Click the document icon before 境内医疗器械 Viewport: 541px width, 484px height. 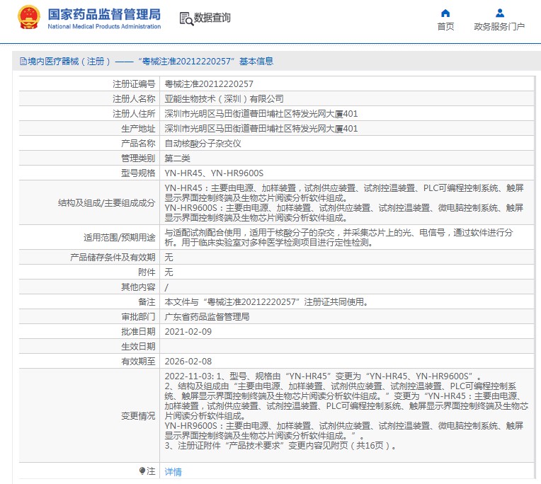click(x=23, y=62)
